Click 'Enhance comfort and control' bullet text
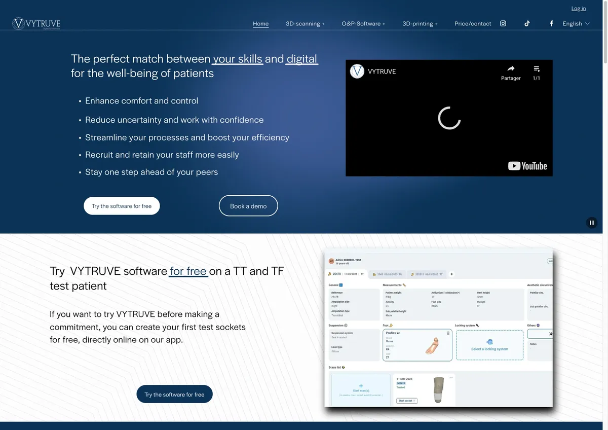Screen dimensions: 608x430 point(141,100)
